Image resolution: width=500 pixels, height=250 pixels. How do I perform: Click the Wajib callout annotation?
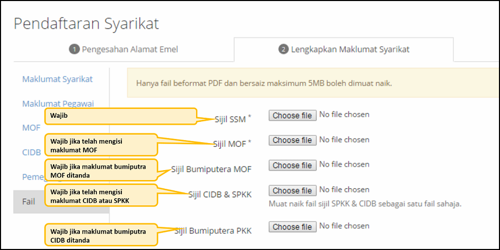pos(120,116)
